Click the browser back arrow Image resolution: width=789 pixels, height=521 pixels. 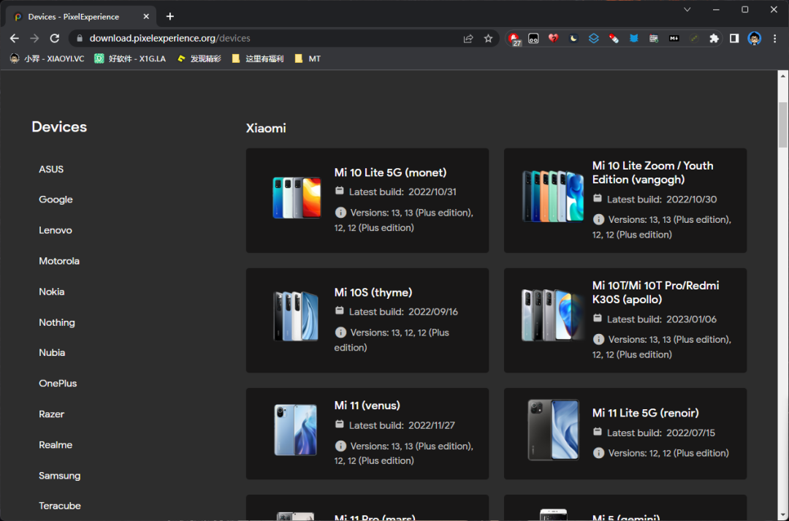(15, 38)
